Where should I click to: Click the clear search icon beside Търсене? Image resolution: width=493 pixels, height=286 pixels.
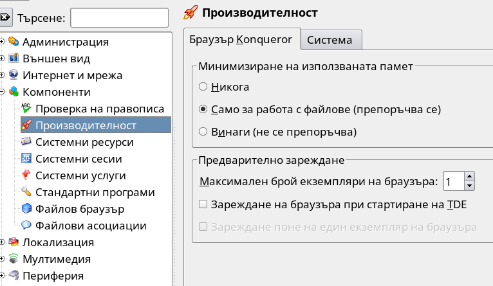(x=5, y=17)
